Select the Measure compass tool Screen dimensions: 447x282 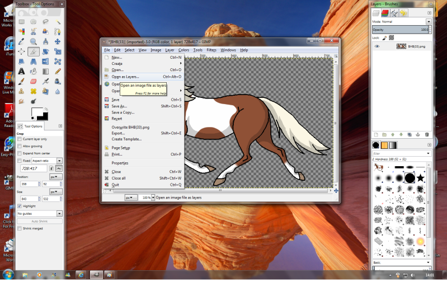point(45,41)
